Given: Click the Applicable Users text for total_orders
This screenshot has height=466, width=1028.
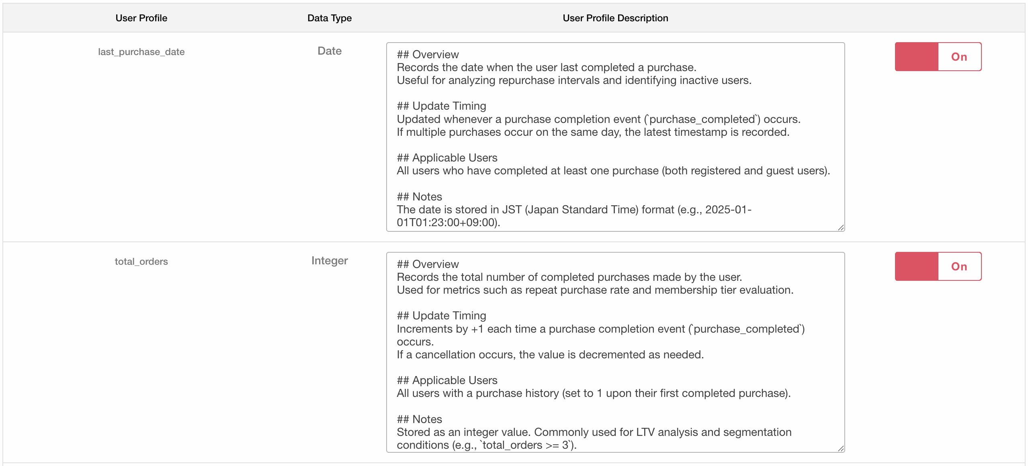Looking at the screenshot, I should point(446,380).
